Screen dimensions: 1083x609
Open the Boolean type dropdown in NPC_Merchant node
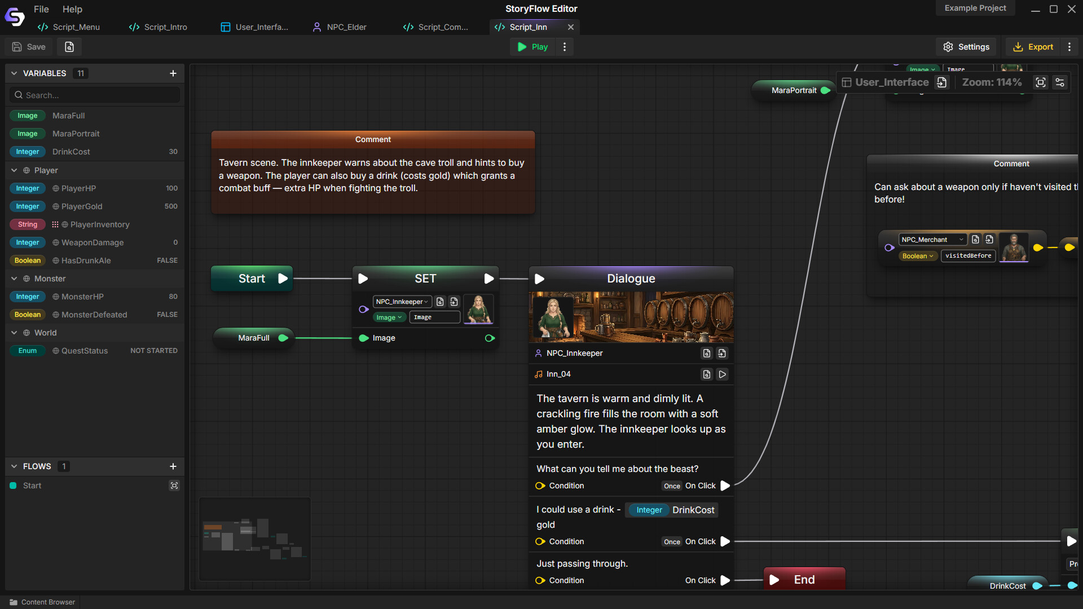pyautogui.click(x=918, y=256)
